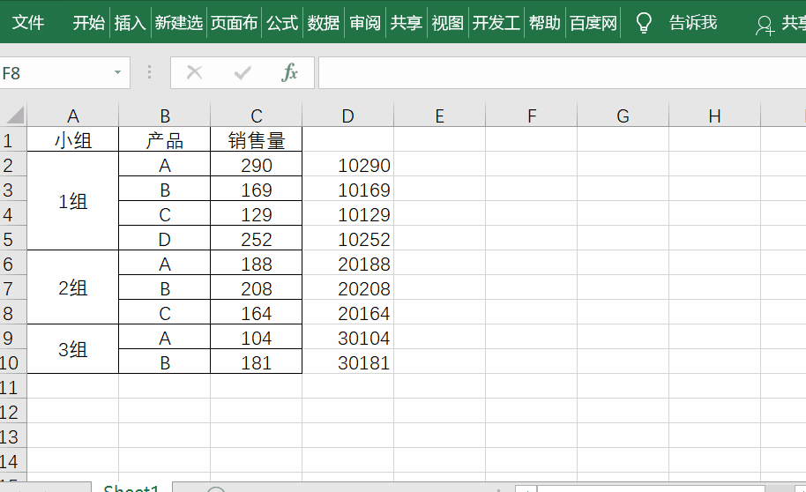The width and height of the screenshot is (806, 492).
Task: Click the cancel X formula button
Action: point(194,72)
